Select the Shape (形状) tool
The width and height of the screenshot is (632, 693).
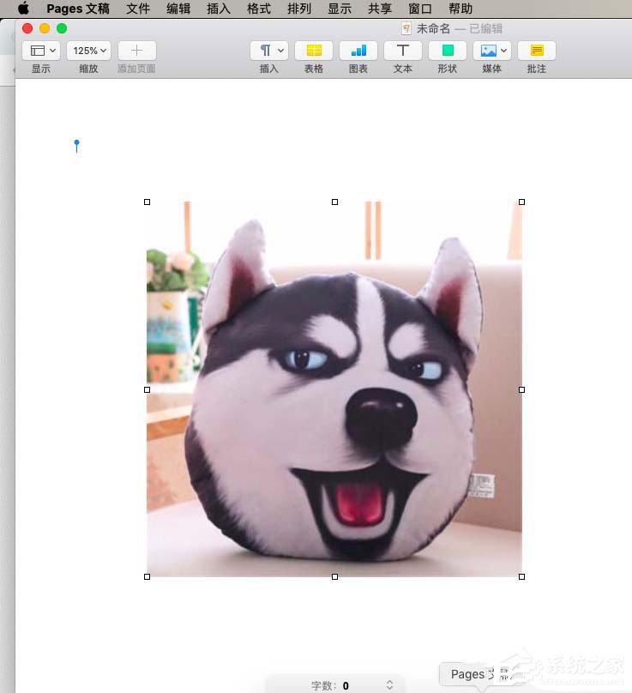[x=448, y=51]
